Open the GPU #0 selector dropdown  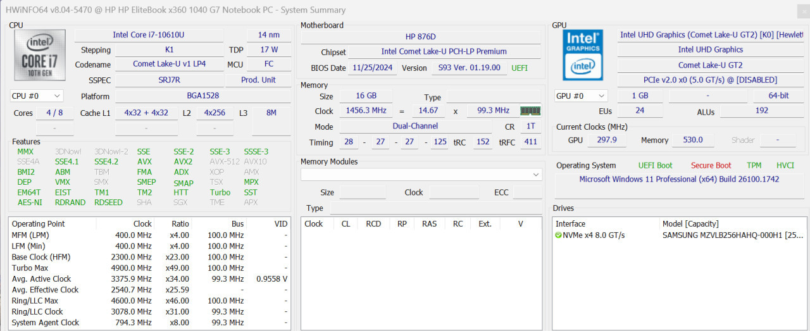coord(580,96)
